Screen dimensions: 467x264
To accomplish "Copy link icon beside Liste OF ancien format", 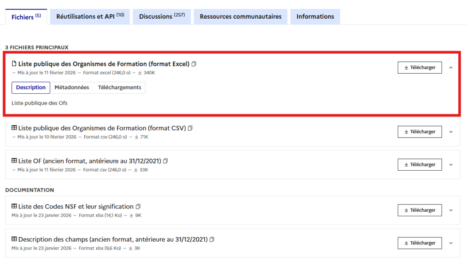I will [166, 161].
